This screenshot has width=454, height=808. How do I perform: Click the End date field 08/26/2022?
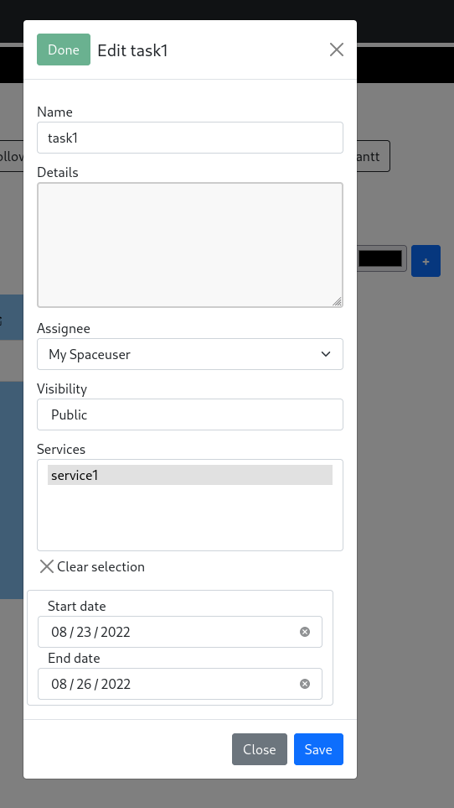pyautogui.click(x=180, y=684)
